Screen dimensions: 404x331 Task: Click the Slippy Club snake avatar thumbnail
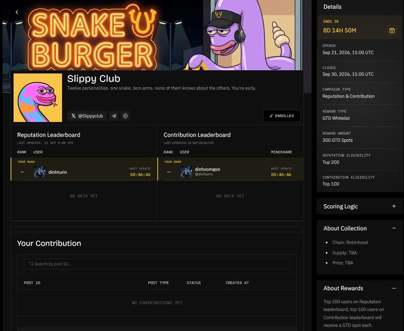(38, 97)
